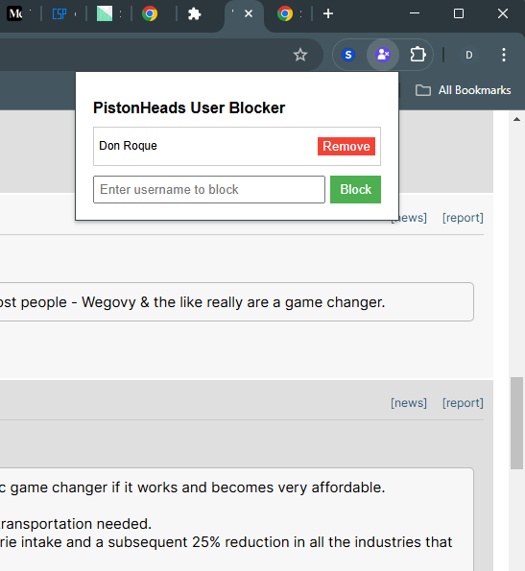The image size is (525, 571).
Task: Open the All Bookmarks folder
Action: (464, 90)
